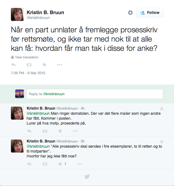Open more options on 3h-old reply
Image resolution: width=174 pixels, height=186 pixels.
tap(79, 164)
